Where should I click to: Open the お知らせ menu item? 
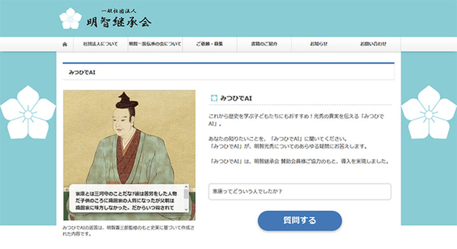(318, 44)
